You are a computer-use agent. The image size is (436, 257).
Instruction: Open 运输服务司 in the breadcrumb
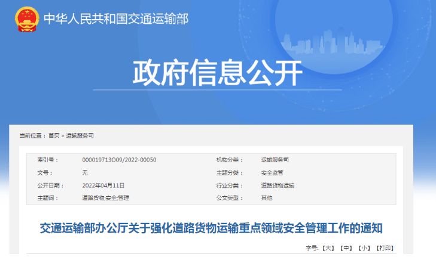(80, 135)
